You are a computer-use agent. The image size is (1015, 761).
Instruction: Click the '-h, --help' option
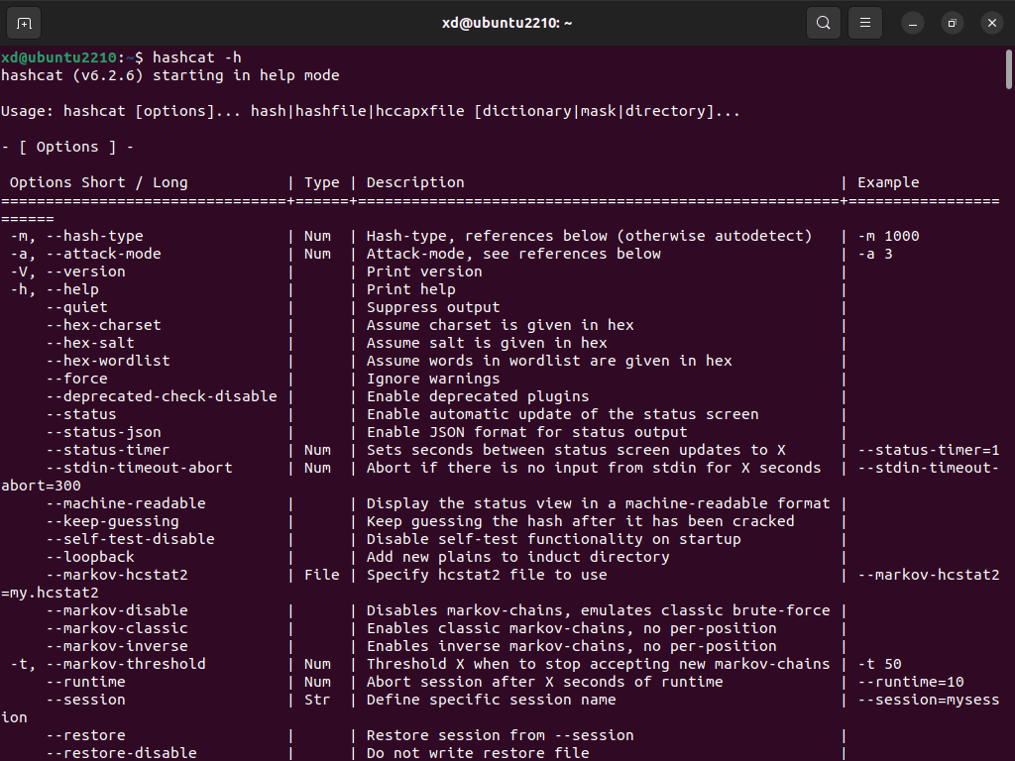coord(55,289)
